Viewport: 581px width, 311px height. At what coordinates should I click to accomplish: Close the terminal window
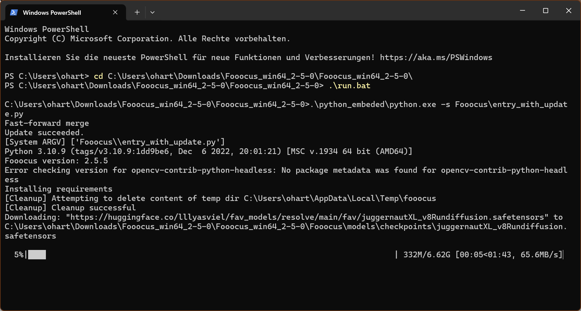(x=569, y=11)
